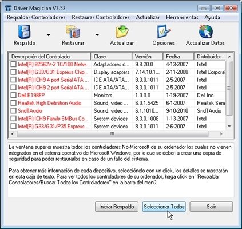Expand the dropdown arrow beside Restaurar
Image resolution: width=242 pixels, height=229 pixels.
coord(97,35)
